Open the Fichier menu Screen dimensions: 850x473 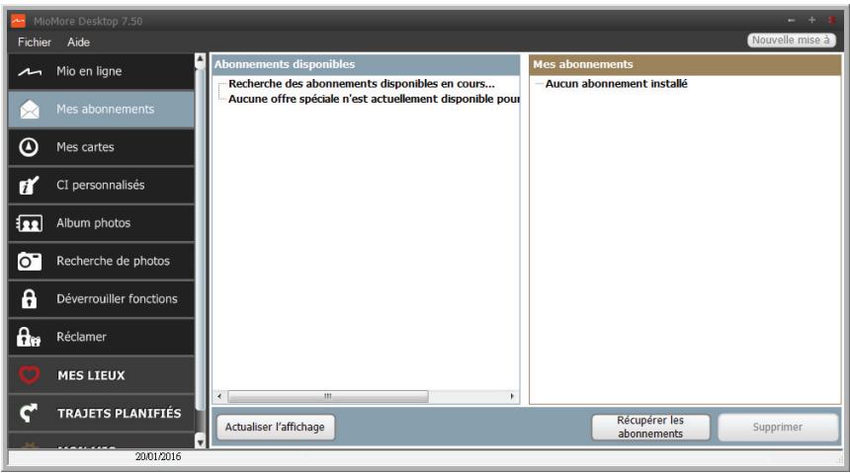pyautogui.click(x=35, y=42)
